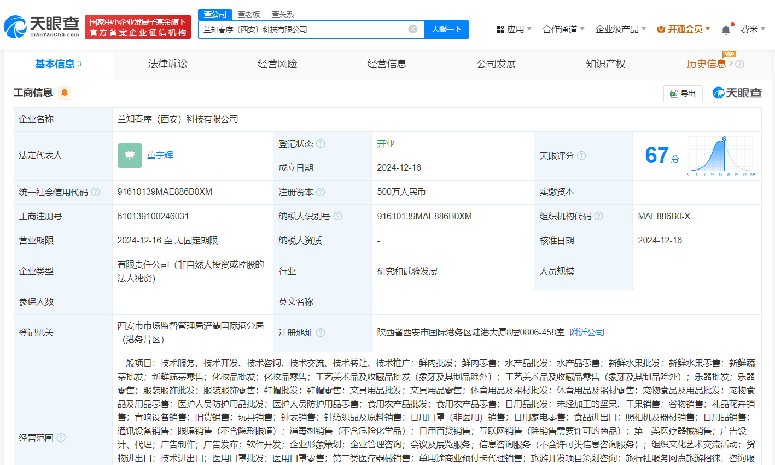Image resolution: width=775 pixels, height=465 pixels.
Task: Open the 附近公司 link
Action: [x=587, y=333]
